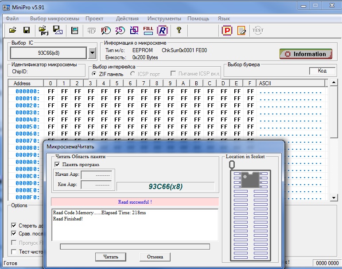
Task: Click the hex view scrollbar down arrow
Action: (x=334, y=198)
